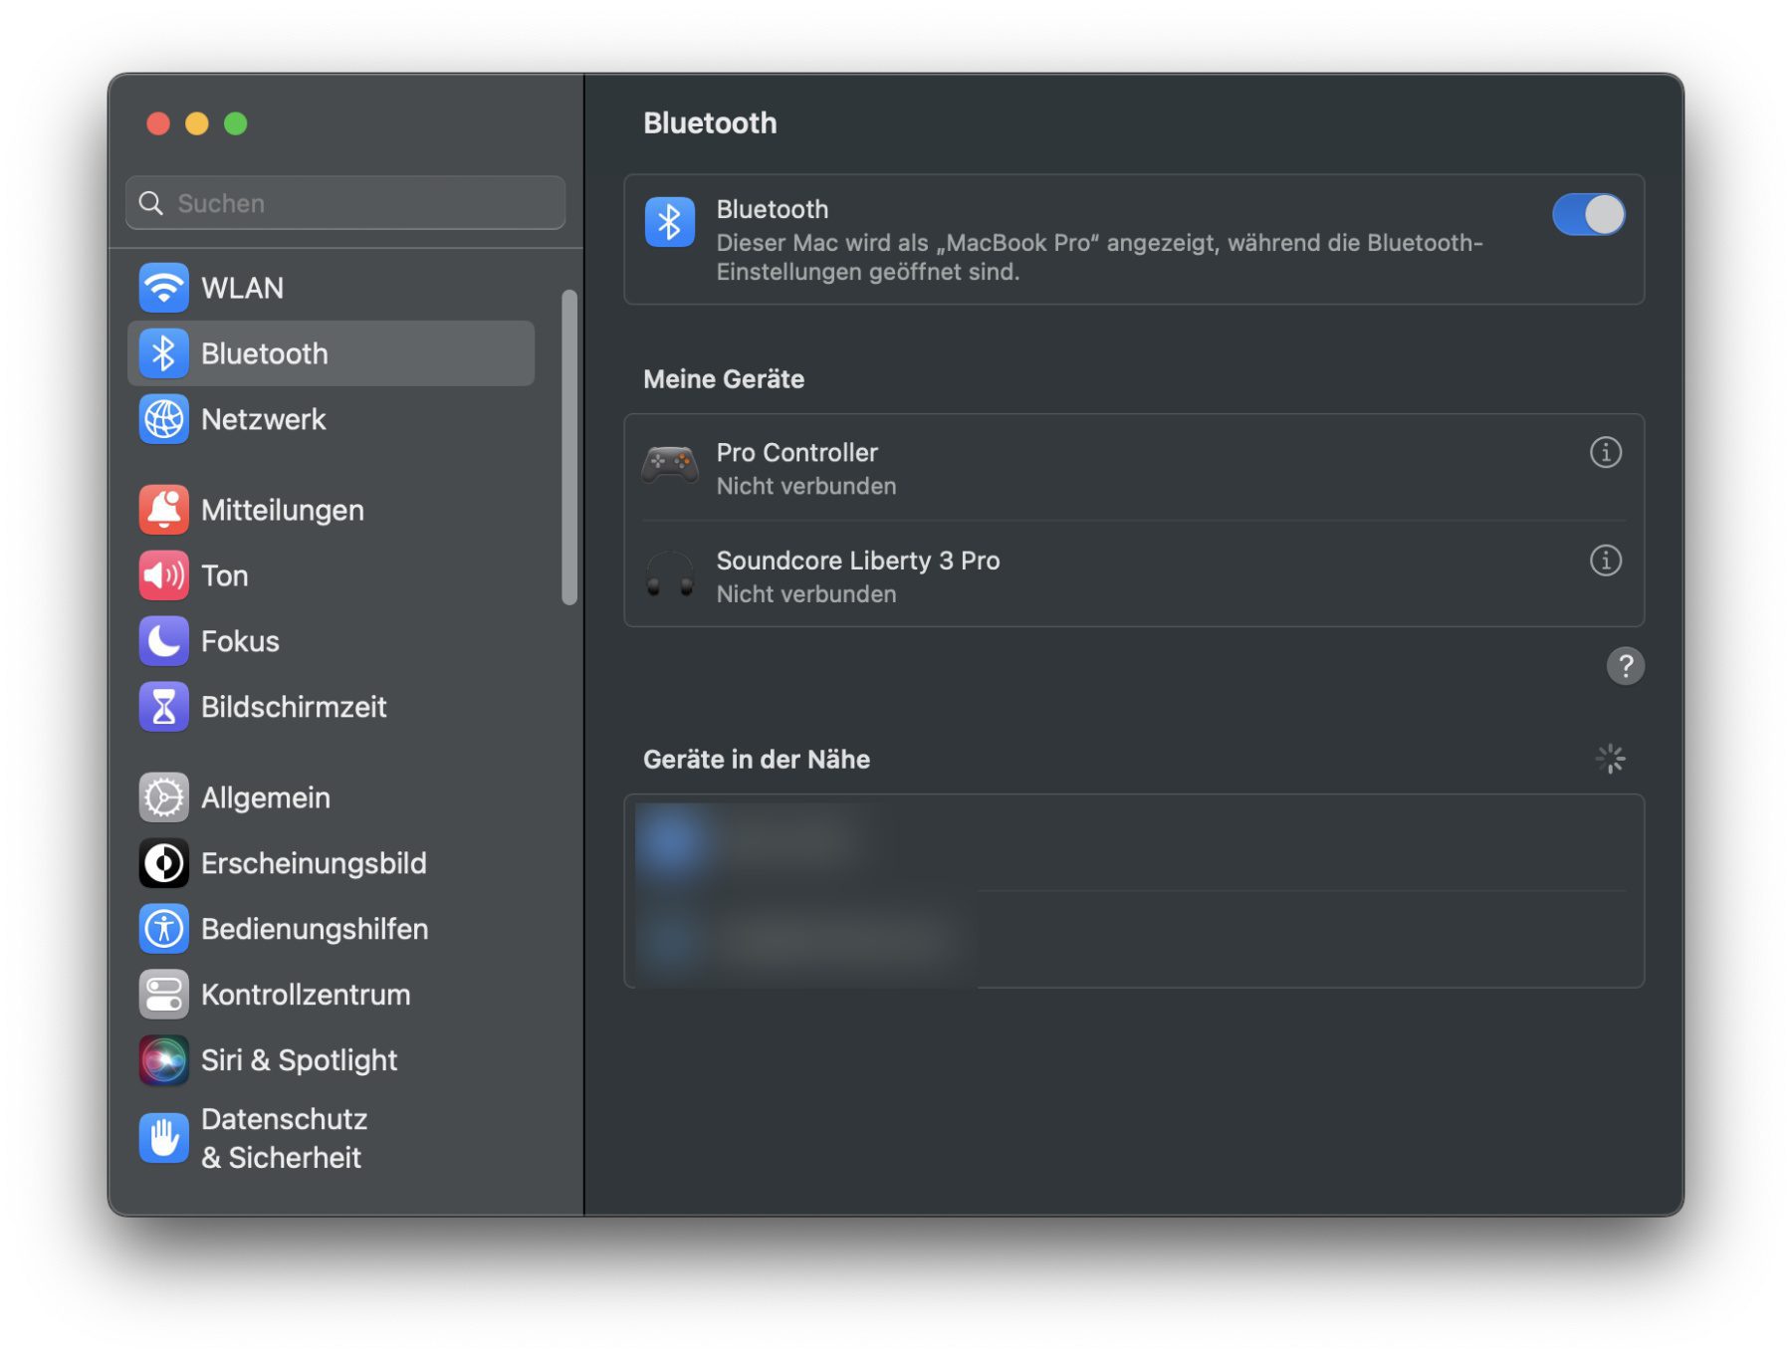Go to Bedienungshilfen in the sidebar
The height and width of the screenshot is (1359, 1792).
(314, 929)
